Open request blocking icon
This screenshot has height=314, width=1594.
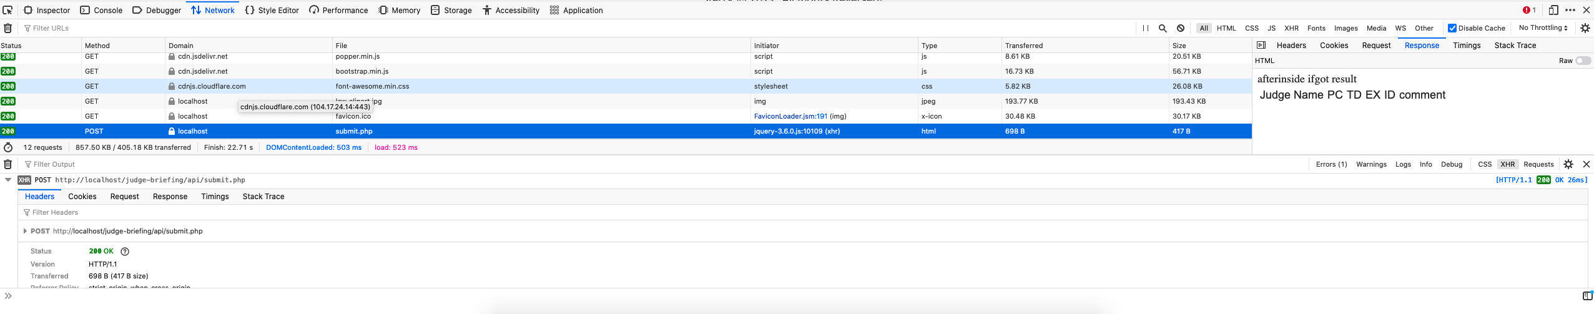(1181, 28)
